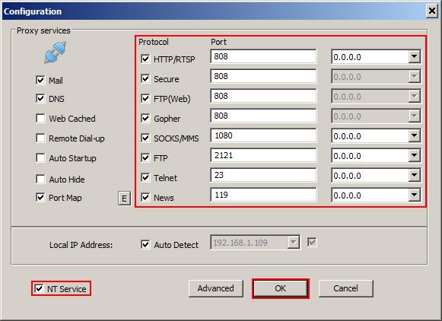Open the HTTP/RTSP bind address dropdown
This screenshot has width=442, height=321.
click(414, 56)
